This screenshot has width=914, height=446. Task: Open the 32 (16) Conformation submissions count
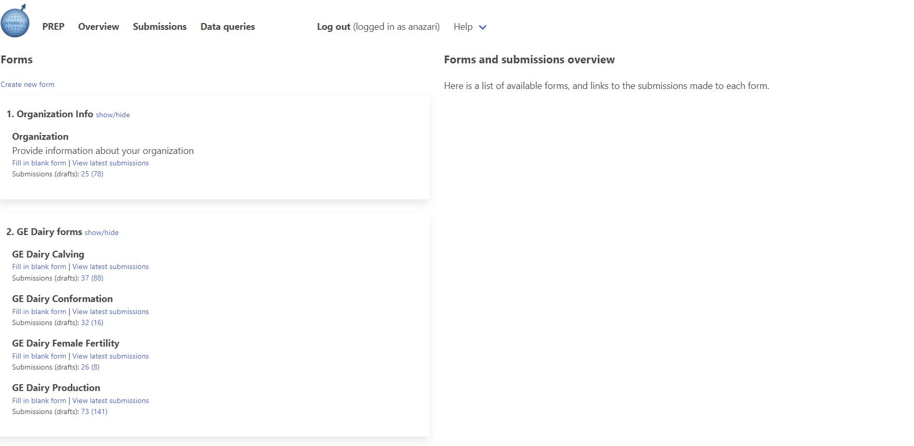pyautogui.click(x=92, y=322)
